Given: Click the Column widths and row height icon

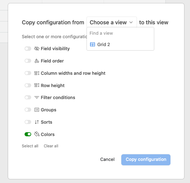Looking at the screenshot, I should point(37,73).
